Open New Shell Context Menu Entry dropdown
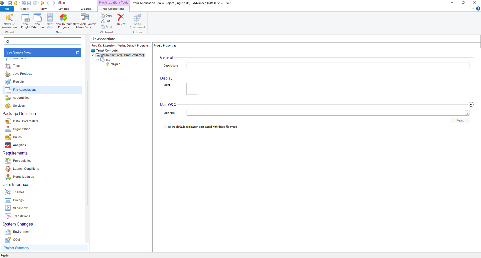This screenshot has width=481, height=258. click(x=85, y=21)
